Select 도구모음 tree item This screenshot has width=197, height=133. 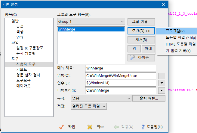[x=23, y=80]
